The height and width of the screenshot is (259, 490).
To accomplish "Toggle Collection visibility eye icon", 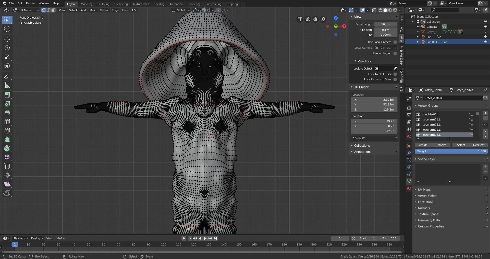I will pyautogui.click(x=485, y=21).
